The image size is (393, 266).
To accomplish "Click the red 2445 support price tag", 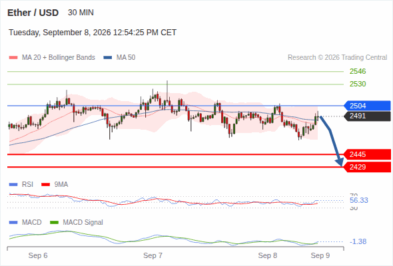I will tap(367, 154).
